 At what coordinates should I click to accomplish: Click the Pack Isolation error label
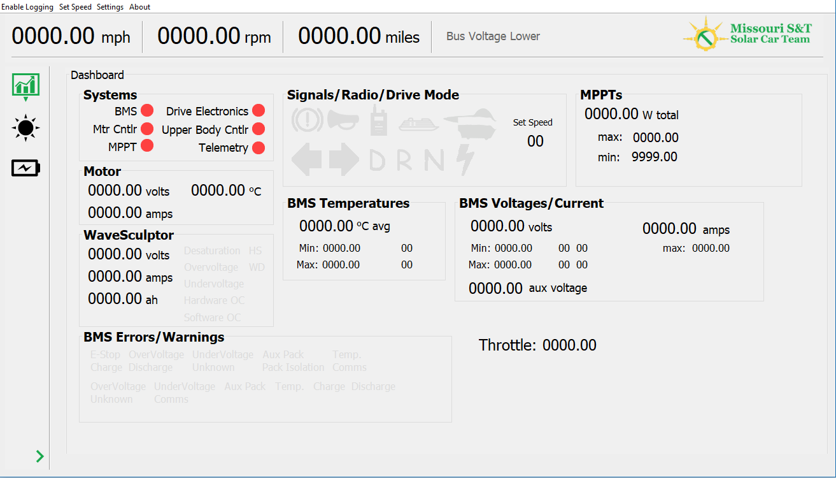(x=294, y=367)
